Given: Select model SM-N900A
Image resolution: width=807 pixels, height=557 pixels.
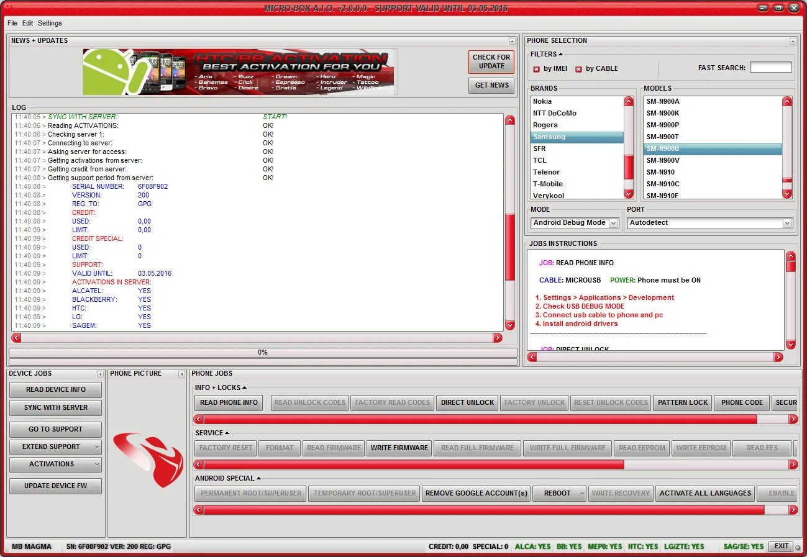Looking at the screenshot, I should point(713,101).
